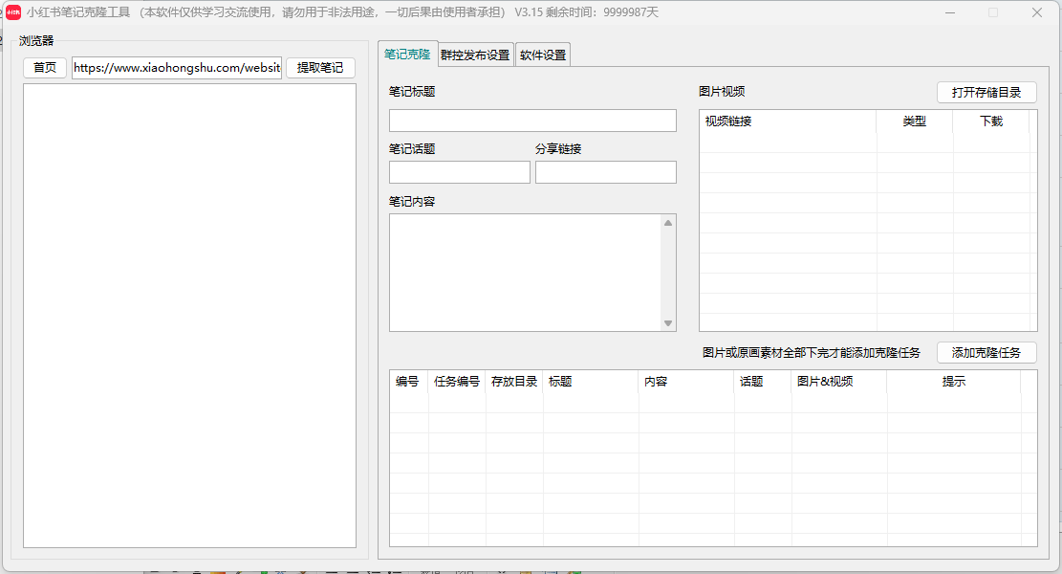Open the 群控发布设置 tab
Viewport: 1062px width, 574px height.
pos(475,55)
